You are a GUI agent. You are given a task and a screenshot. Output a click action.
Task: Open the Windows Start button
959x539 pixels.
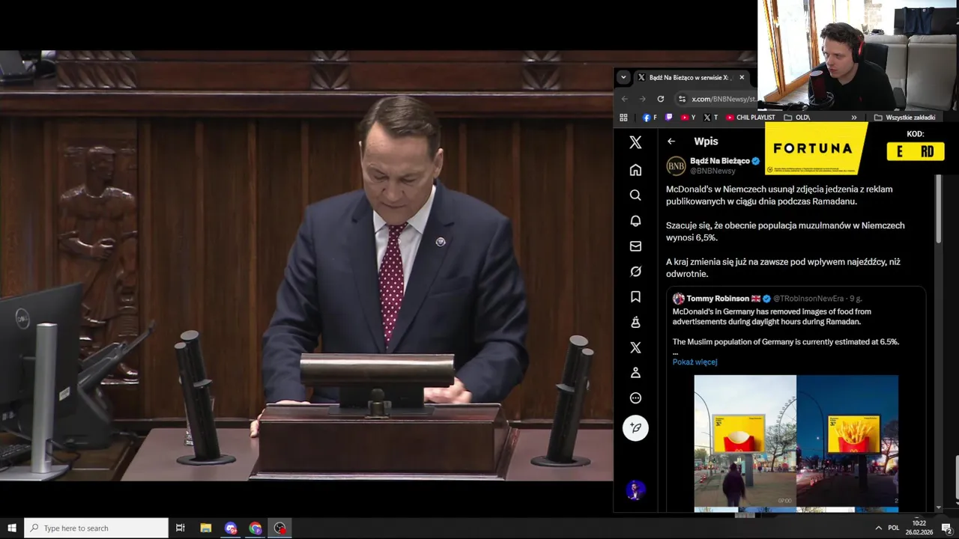coord(12,528)
